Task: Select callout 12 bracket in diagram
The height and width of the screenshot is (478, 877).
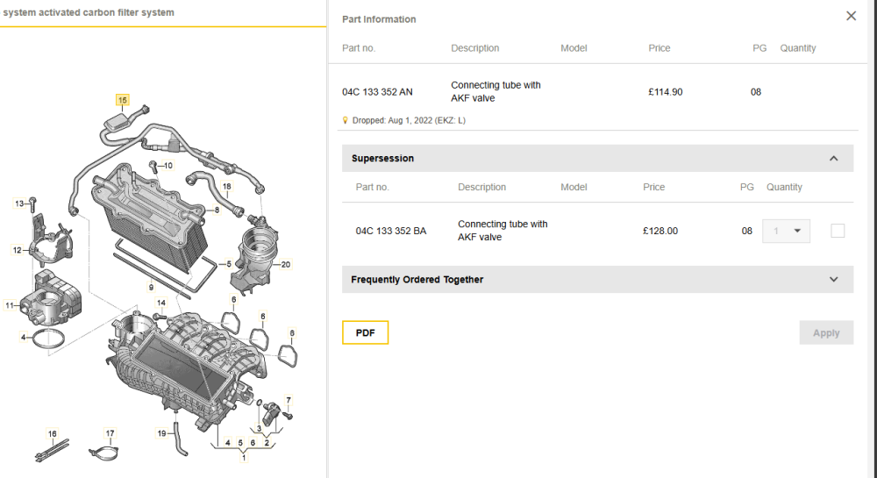Action: pos(18,250)
